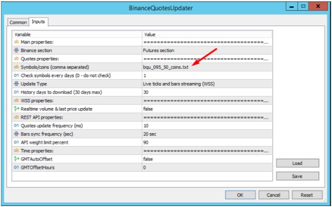Click the string icon beside Time properties
The image size is (332, 207).
click(x=16, y=151)
